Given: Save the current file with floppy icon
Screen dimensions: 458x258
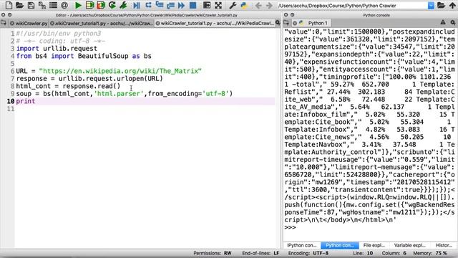Looking at the screenshot, I should [31, 5].
